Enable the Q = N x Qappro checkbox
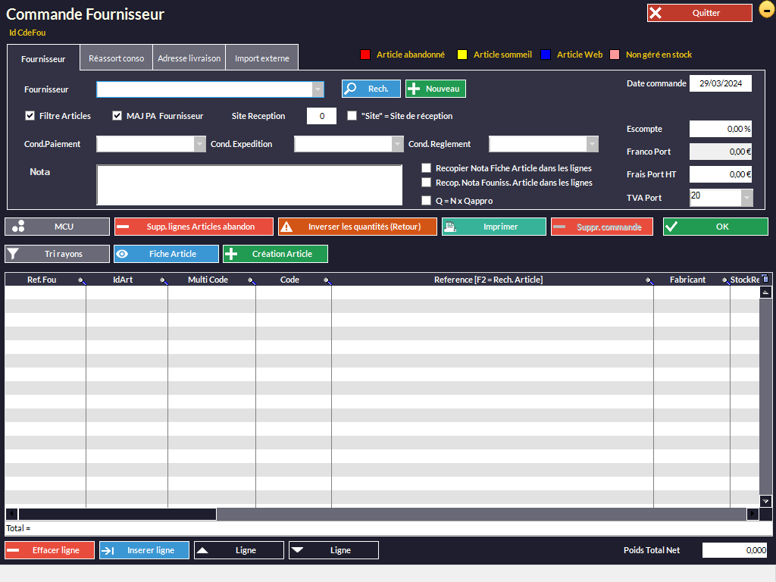Screen dimensions: 776x582 (427, 201)
